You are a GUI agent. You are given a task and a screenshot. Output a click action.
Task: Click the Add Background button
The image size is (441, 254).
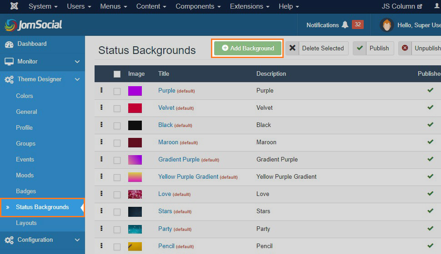click(247, 48)
